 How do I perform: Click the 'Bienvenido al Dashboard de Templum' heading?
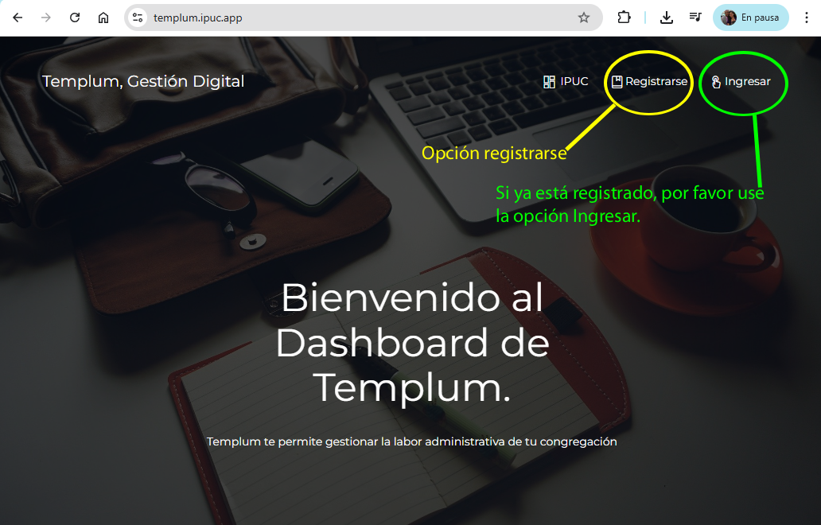[x=411, y=343]
